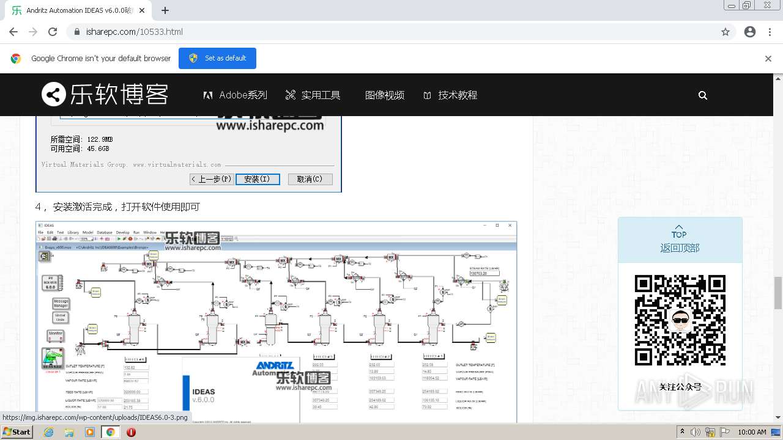
Task: Open the red stop-sign taskbar icon
Action: [131, 432]
